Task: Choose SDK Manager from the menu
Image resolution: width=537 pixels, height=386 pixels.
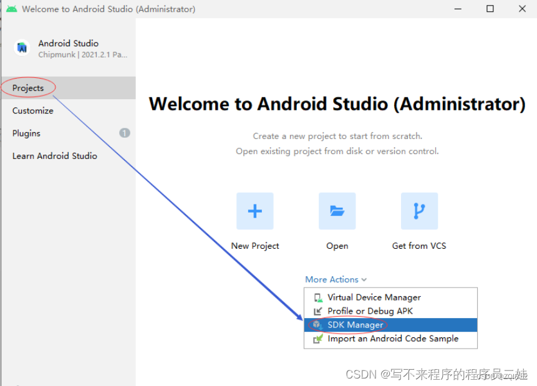Action: [x=390, y=325]
